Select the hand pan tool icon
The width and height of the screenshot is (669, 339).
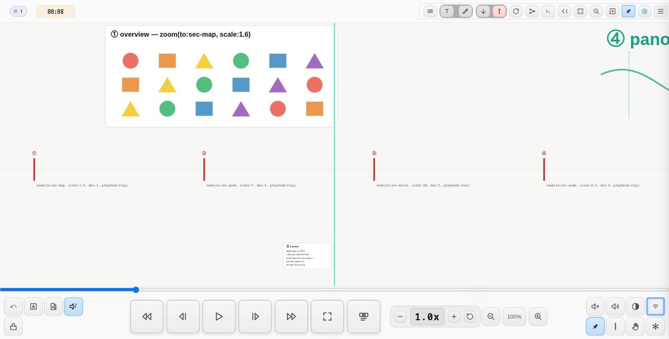(x=636, y=327)
